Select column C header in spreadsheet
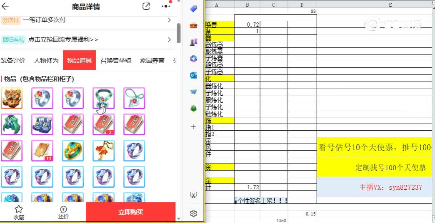Screen dimensions: 435x223 (x=273, y=5)
